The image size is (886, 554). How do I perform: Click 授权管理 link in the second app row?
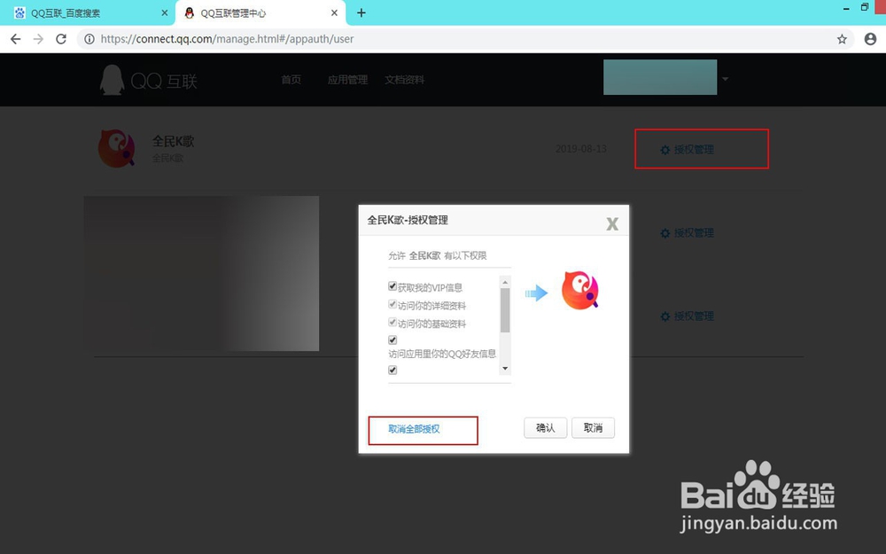[x=688, y=233]
